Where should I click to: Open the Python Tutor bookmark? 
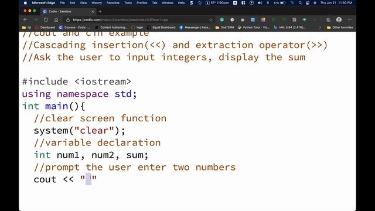[254, 28]
